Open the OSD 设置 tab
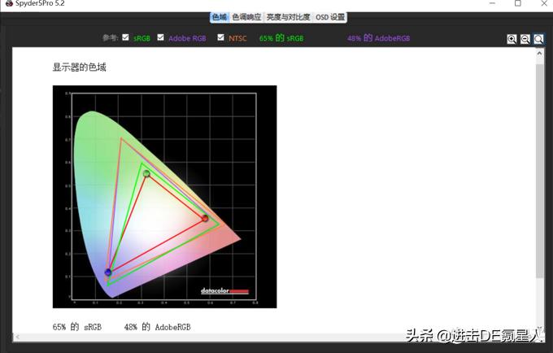The image size is (553, 353). (x=330, y=17)
